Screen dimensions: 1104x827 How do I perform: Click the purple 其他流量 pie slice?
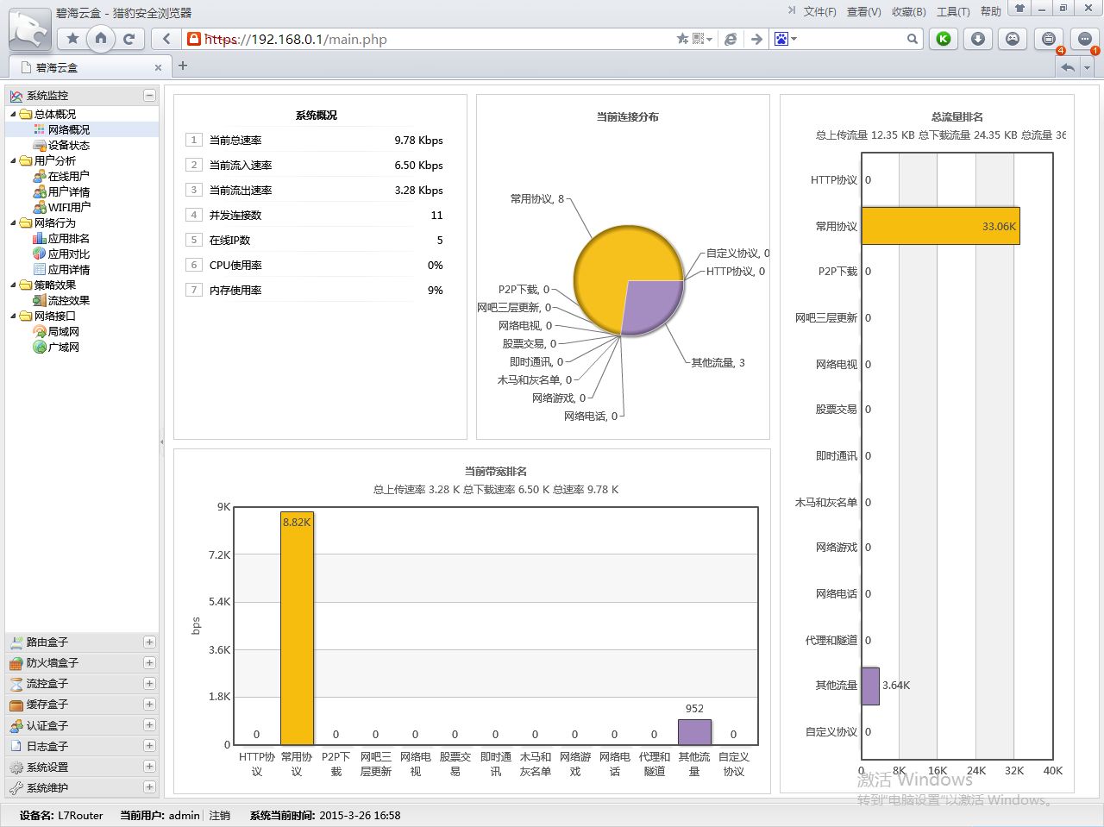point(651,306)
